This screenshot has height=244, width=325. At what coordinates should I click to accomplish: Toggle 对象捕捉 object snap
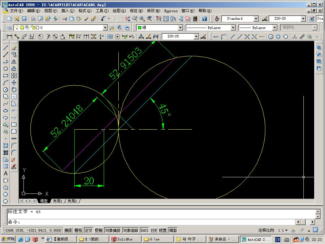113,230
